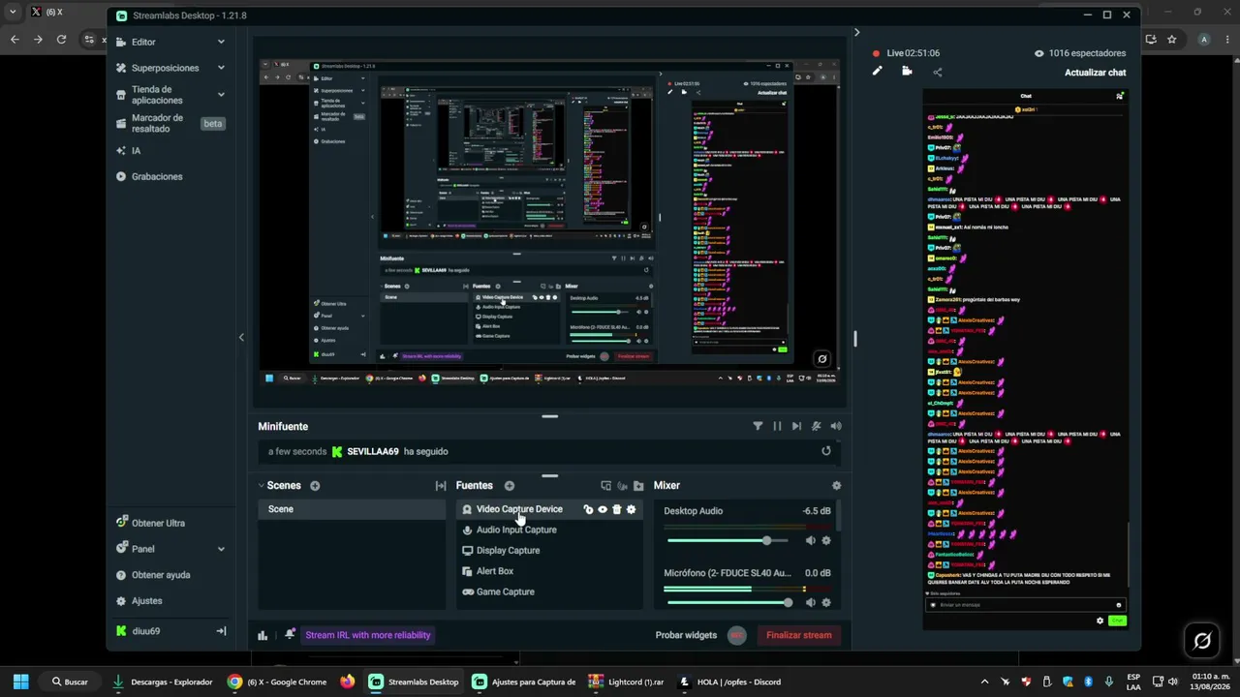Viewport: 1240px width, 697px height.
Task: Select Display Capture source
Action: click(x=549, y=551)
